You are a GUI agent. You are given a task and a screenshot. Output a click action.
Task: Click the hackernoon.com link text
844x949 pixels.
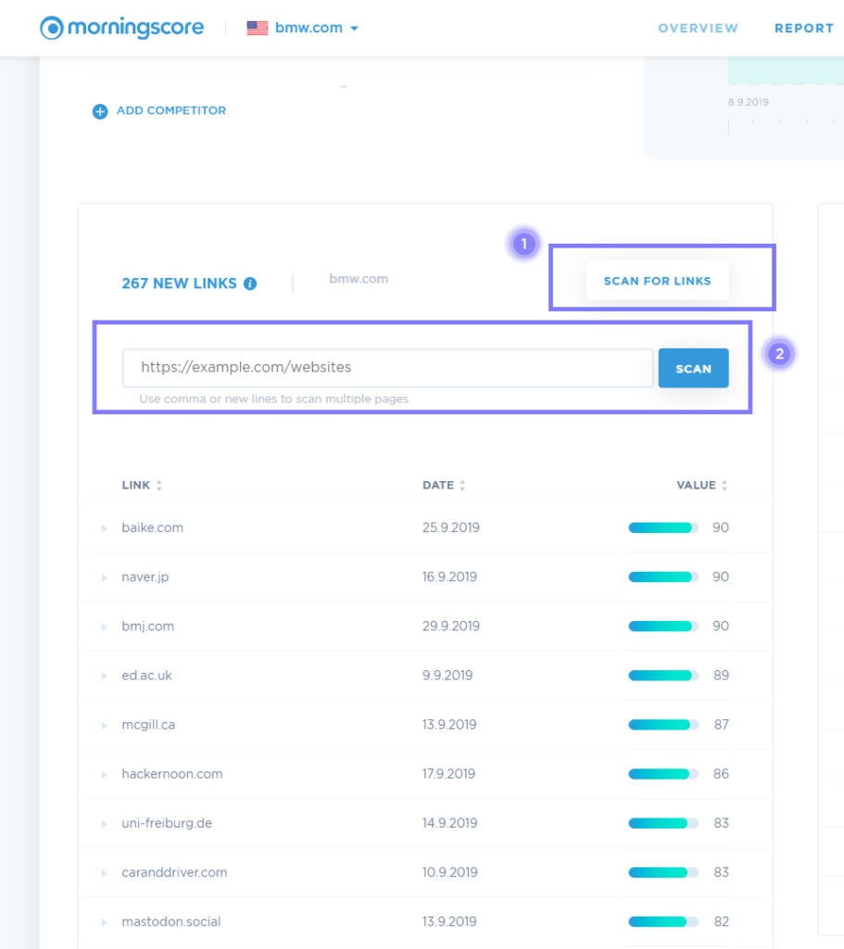[172, 774]
